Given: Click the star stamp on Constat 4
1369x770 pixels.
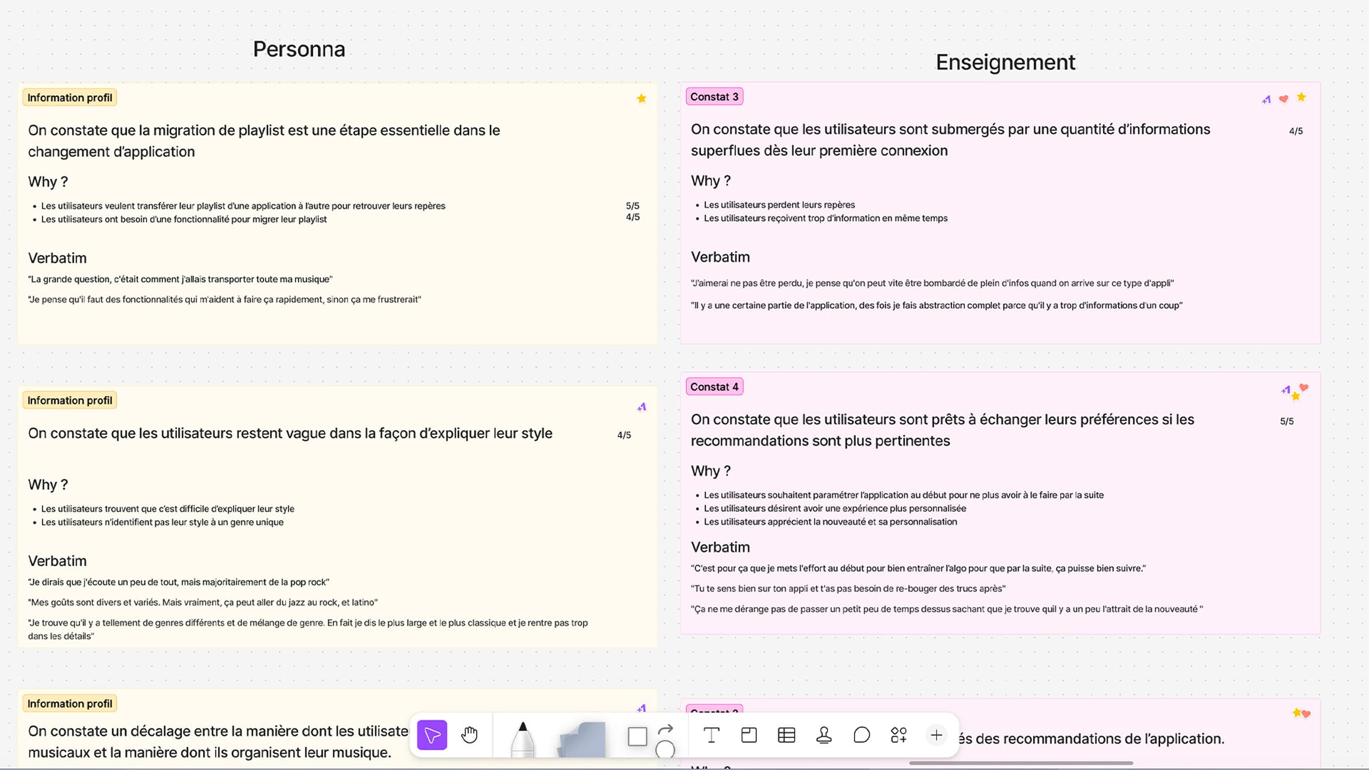Looking at the screenshot, I should click(1295, 396).
